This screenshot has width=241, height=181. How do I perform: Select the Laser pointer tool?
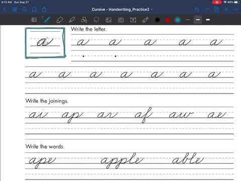[145, 20]
